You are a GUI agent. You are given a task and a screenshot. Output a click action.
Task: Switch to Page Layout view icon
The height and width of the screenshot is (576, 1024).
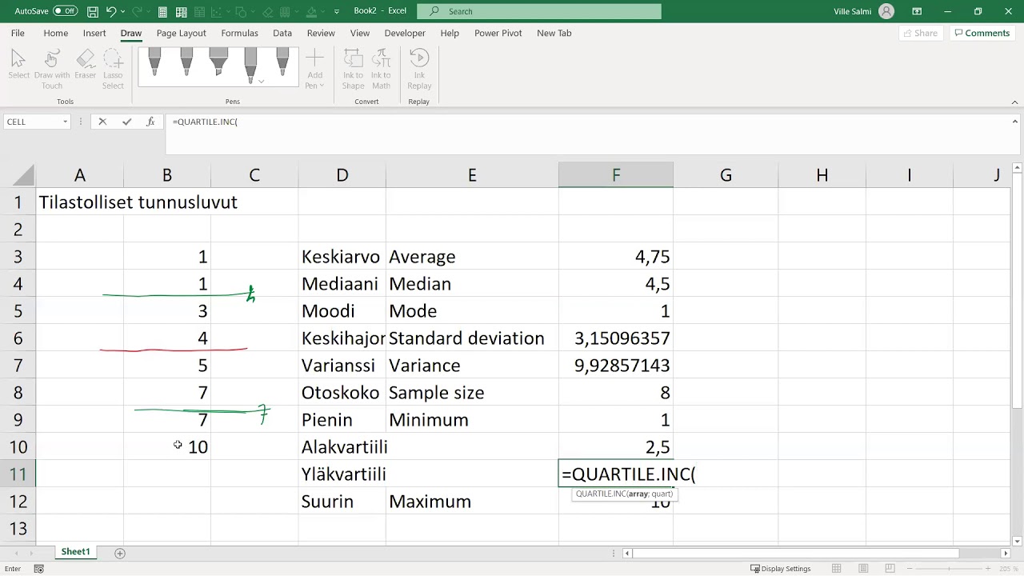(863, 569)
